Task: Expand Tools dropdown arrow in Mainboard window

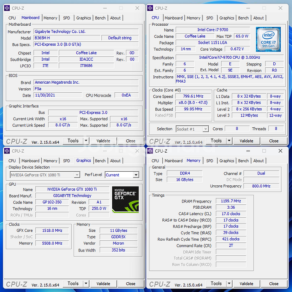Action: pos(86,141)
